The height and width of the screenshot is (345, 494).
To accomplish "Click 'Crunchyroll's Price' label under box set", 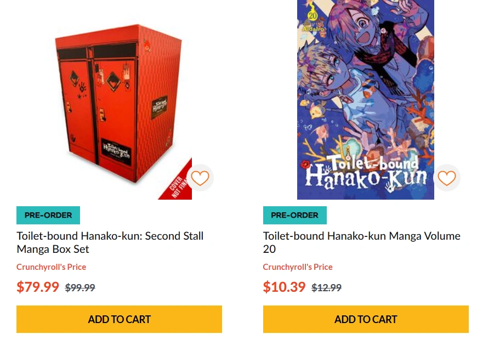I will (52, 267).
